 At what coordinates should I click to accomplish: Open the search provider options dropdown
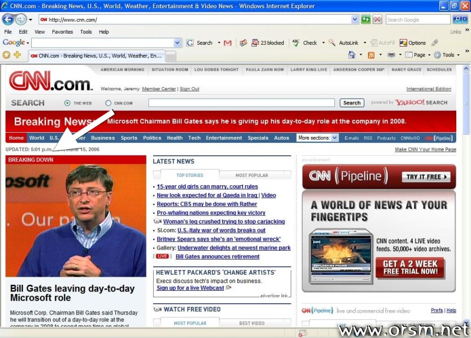465,20
